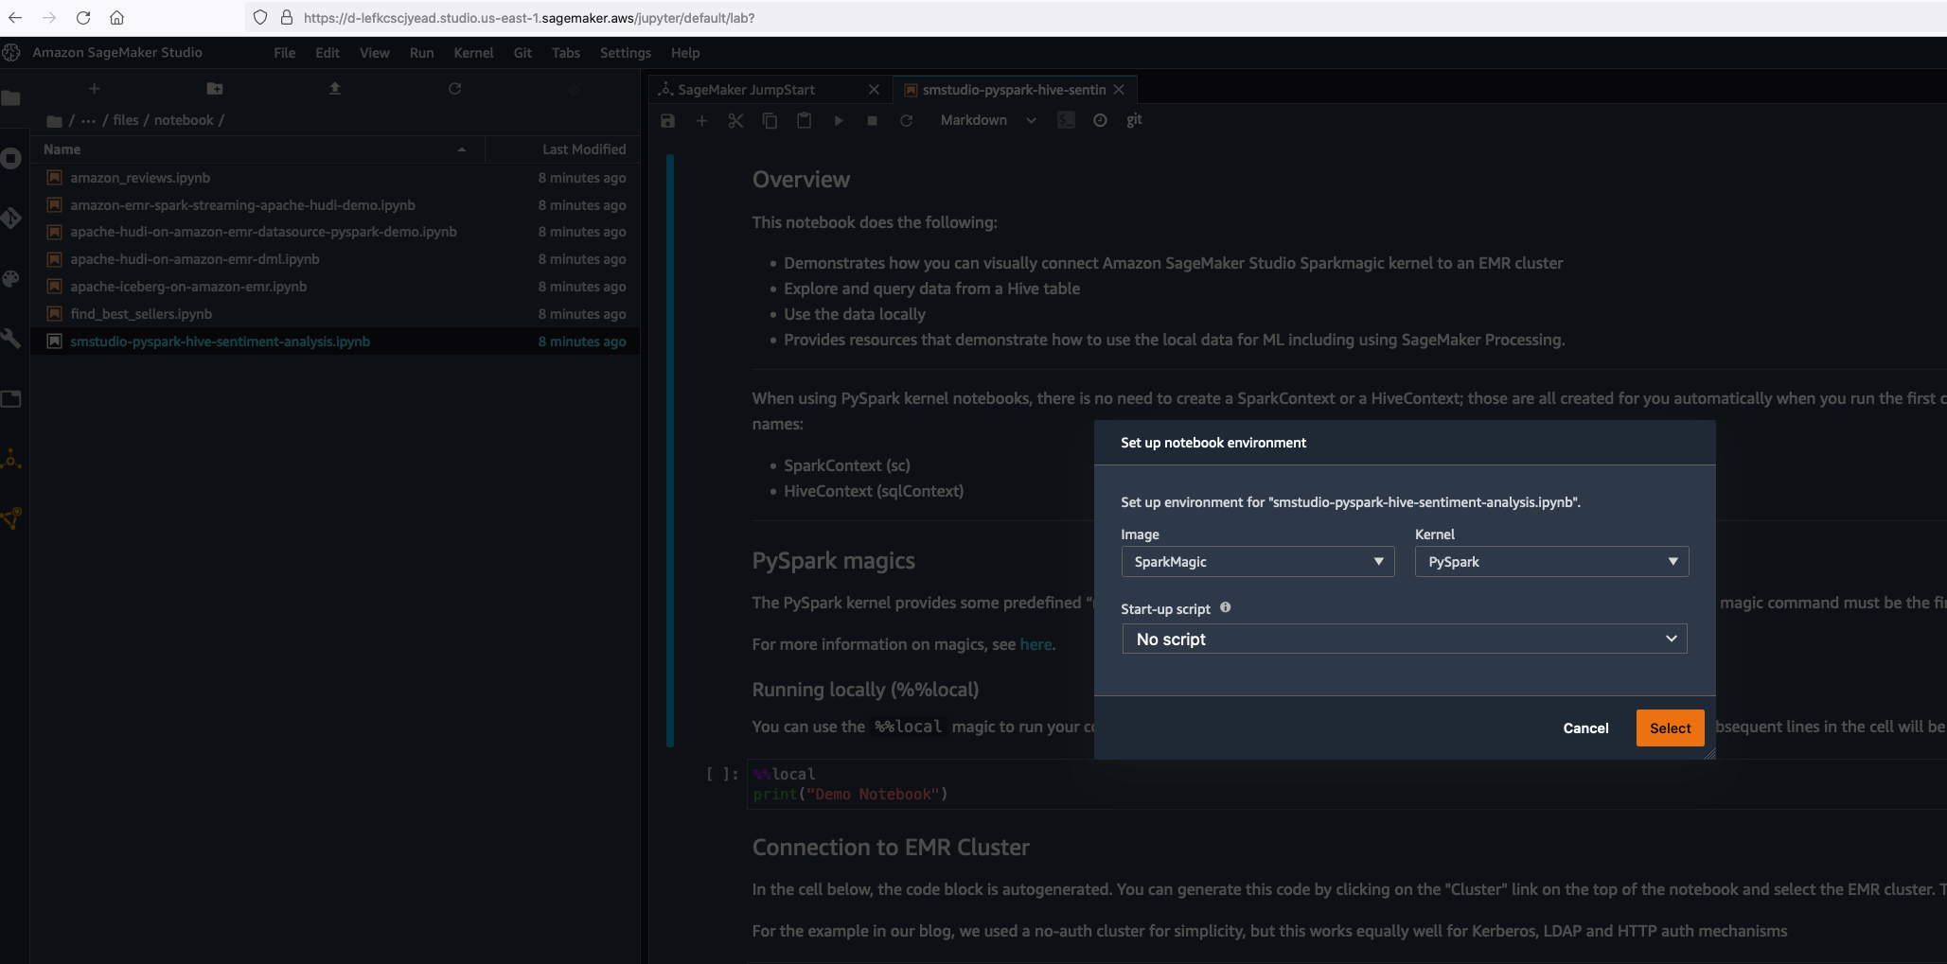This screenshot has height=964, width=1947.
Task: Select smstudio-pyspark-hive-sentiment-analysis.ipynb file
Action: pyautogui.click(x=336, y=342)
